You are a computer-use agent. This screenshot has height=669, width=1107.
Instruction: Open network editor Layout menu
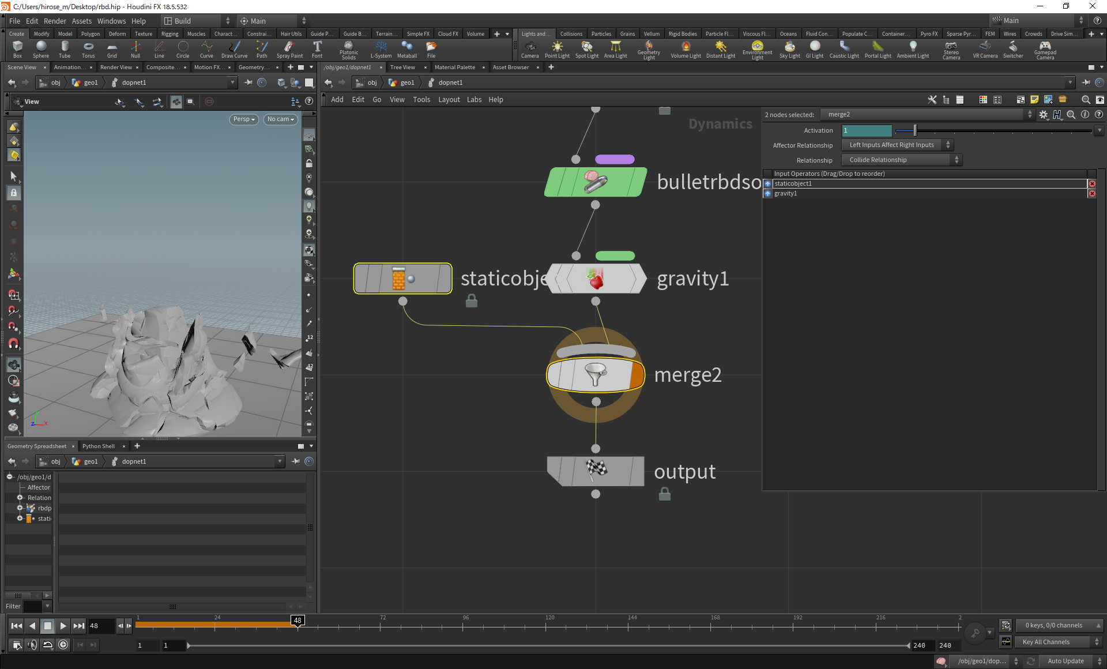[x=449, y=100]
